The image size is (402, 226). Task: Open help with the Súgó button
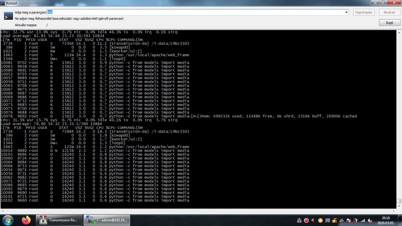coord(389,23)
